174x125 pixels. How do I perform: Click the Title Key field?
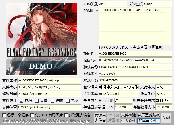(x=135, y=60)
